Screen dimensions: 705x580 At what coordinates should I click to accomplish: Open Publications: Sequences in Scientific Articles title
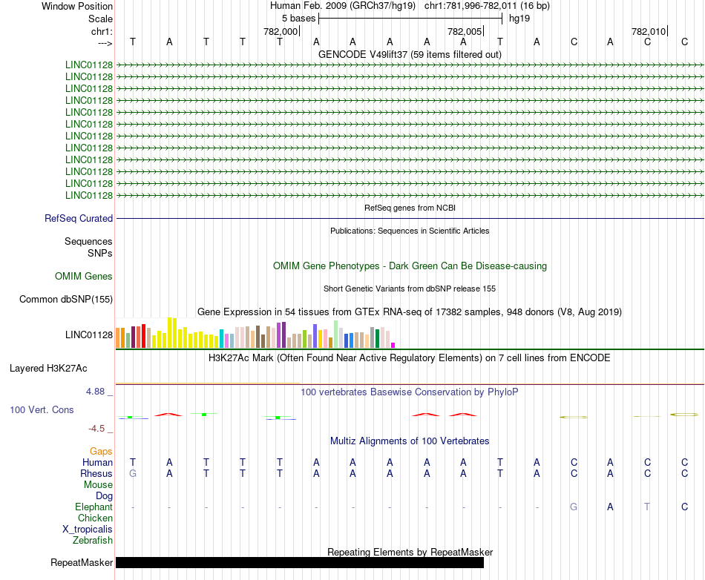pos(410,231)
